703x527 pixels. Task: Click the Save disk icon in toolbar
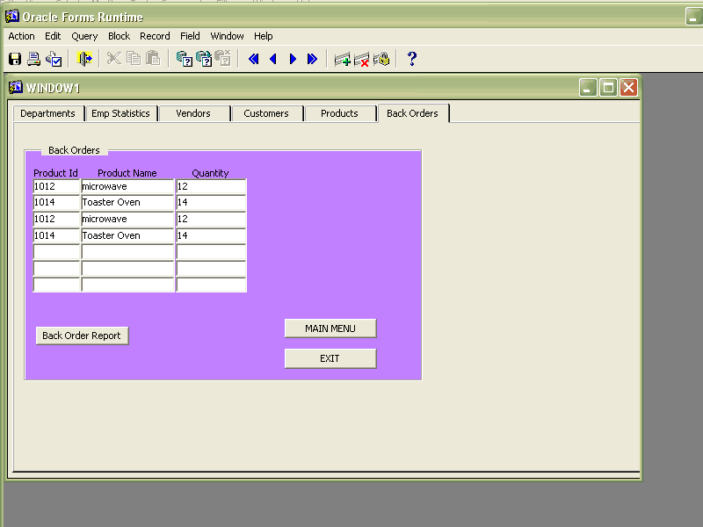(x=15, y=59)
